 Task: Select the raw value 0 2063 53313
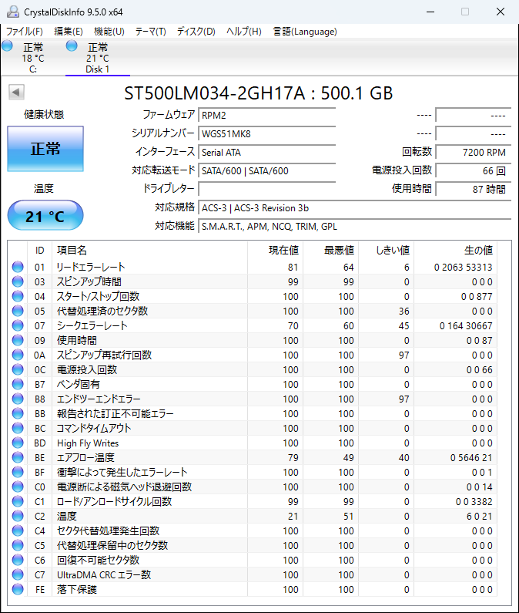pyautogui.click(x=463, y=267)
